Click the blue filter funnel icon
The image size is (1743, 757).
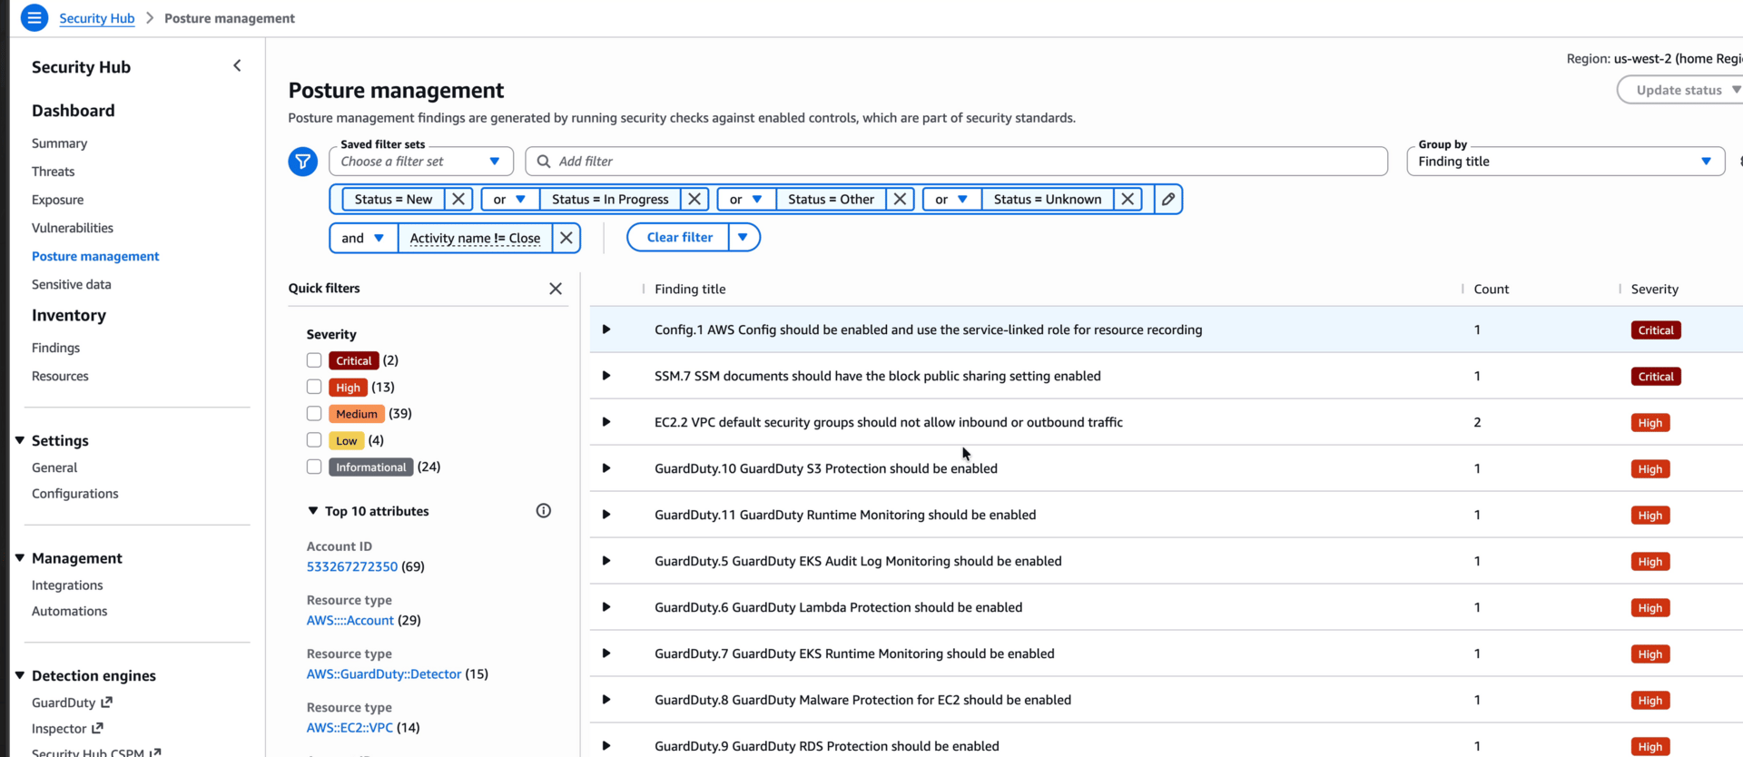[x=302, y=162]
